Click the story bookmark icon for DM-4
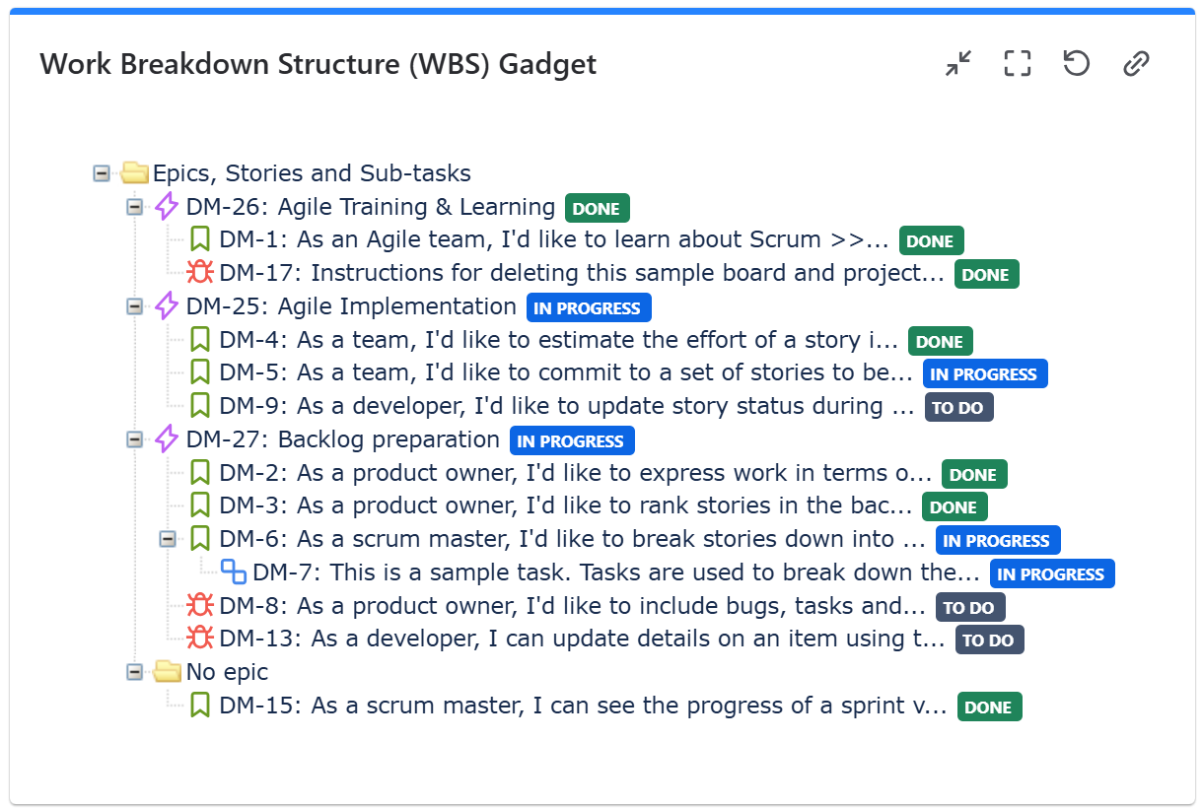Image resolution: width=1202 pixels, height=808 pixels. pyautogui.click(x=200, y=339)
